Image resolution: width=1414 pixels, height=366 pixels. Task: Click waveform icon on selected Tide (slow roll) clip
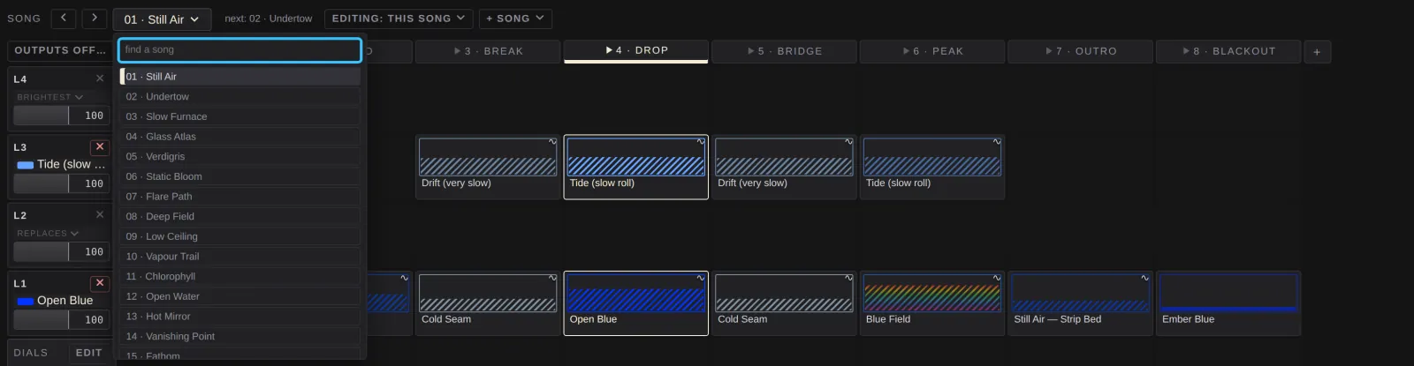701,142
